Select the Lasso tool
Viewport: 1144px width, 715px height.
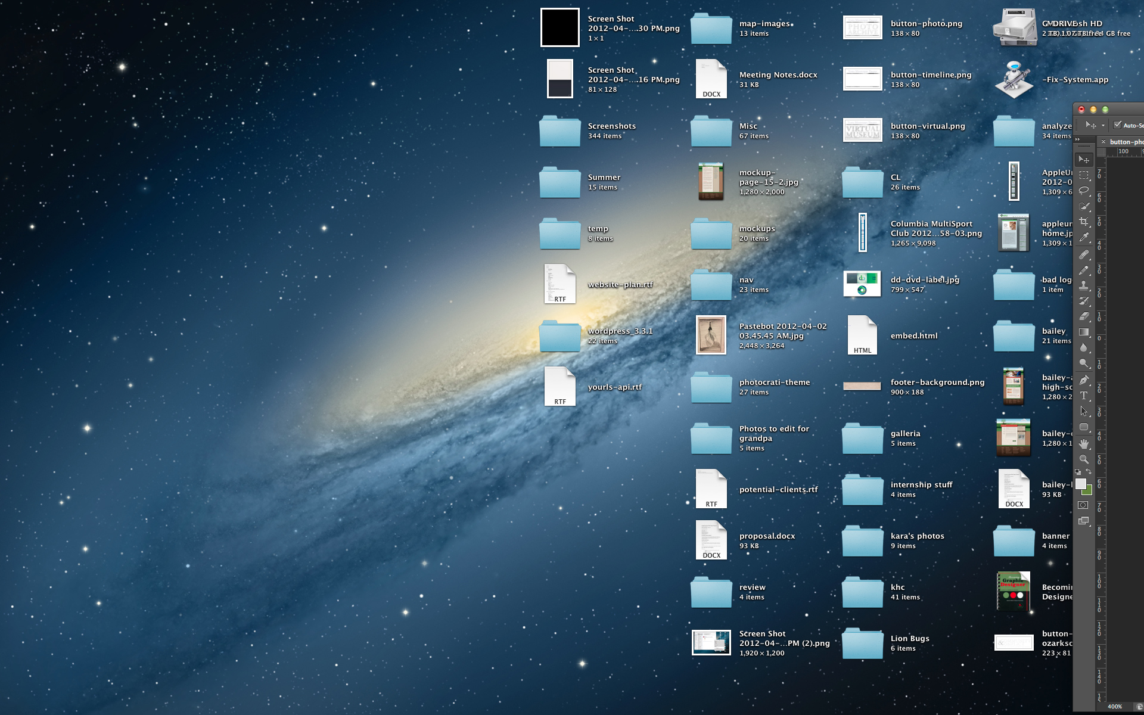pyautogui.click(x=1084, y=191)
